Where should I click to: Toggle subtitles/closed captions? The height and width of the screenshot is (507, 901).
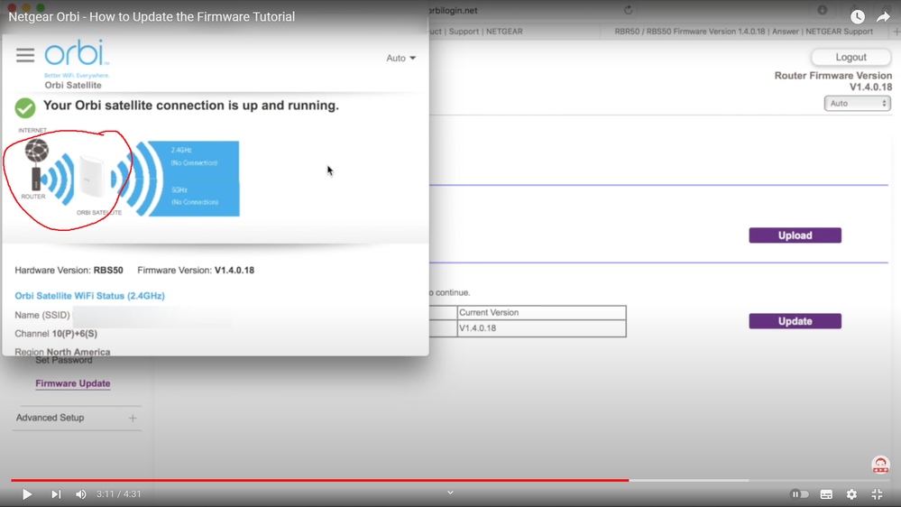[826, 494]
